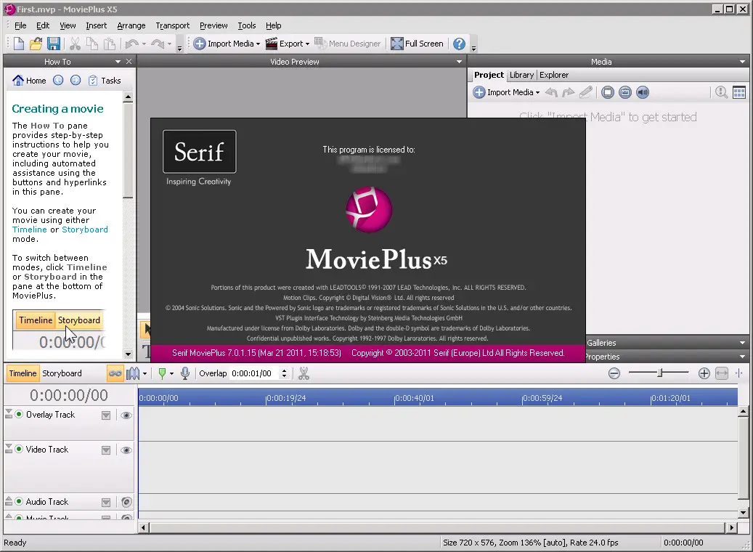Redo the action from the main toolbar

click(x=158, y=44)
